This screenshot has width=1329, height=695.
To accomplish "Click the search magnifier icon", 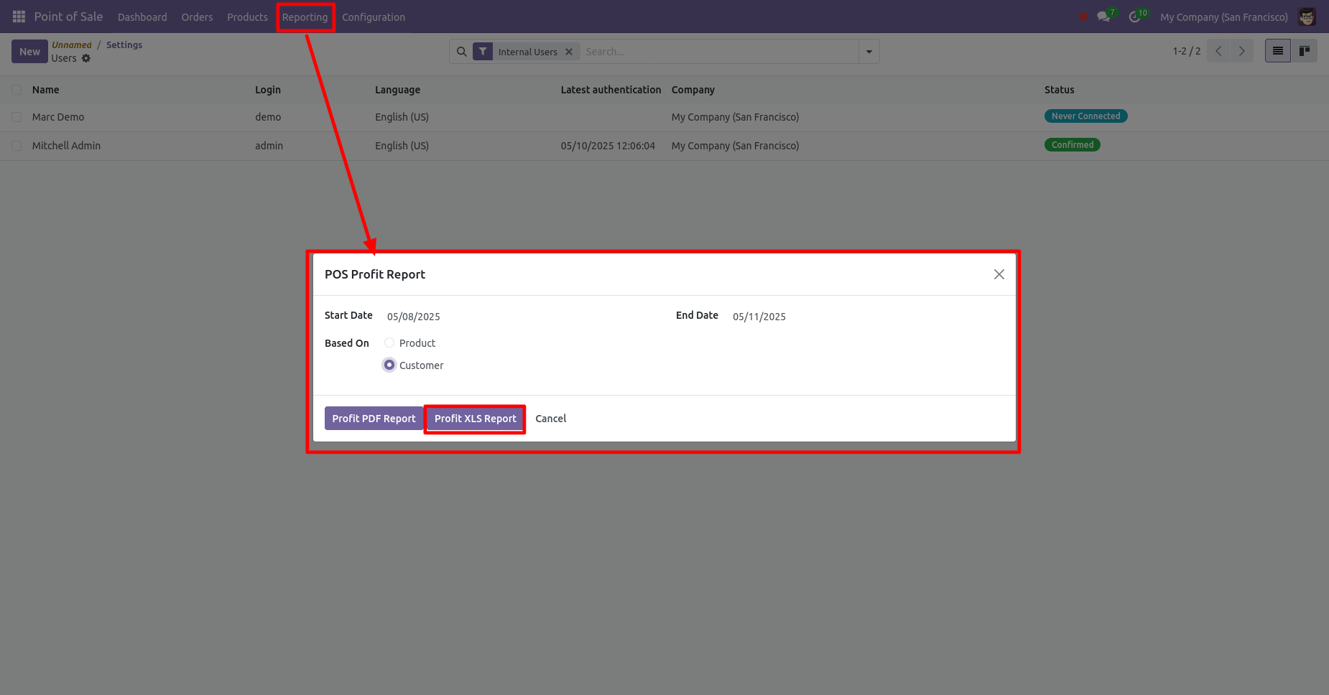I will tap(462, 52).
